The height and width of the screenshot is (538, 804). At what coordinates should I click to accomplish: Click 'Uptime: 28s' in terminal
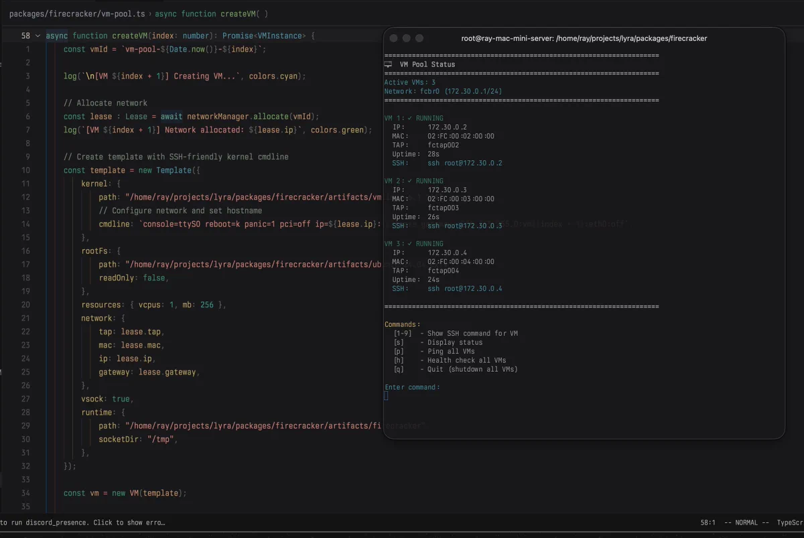416,154
